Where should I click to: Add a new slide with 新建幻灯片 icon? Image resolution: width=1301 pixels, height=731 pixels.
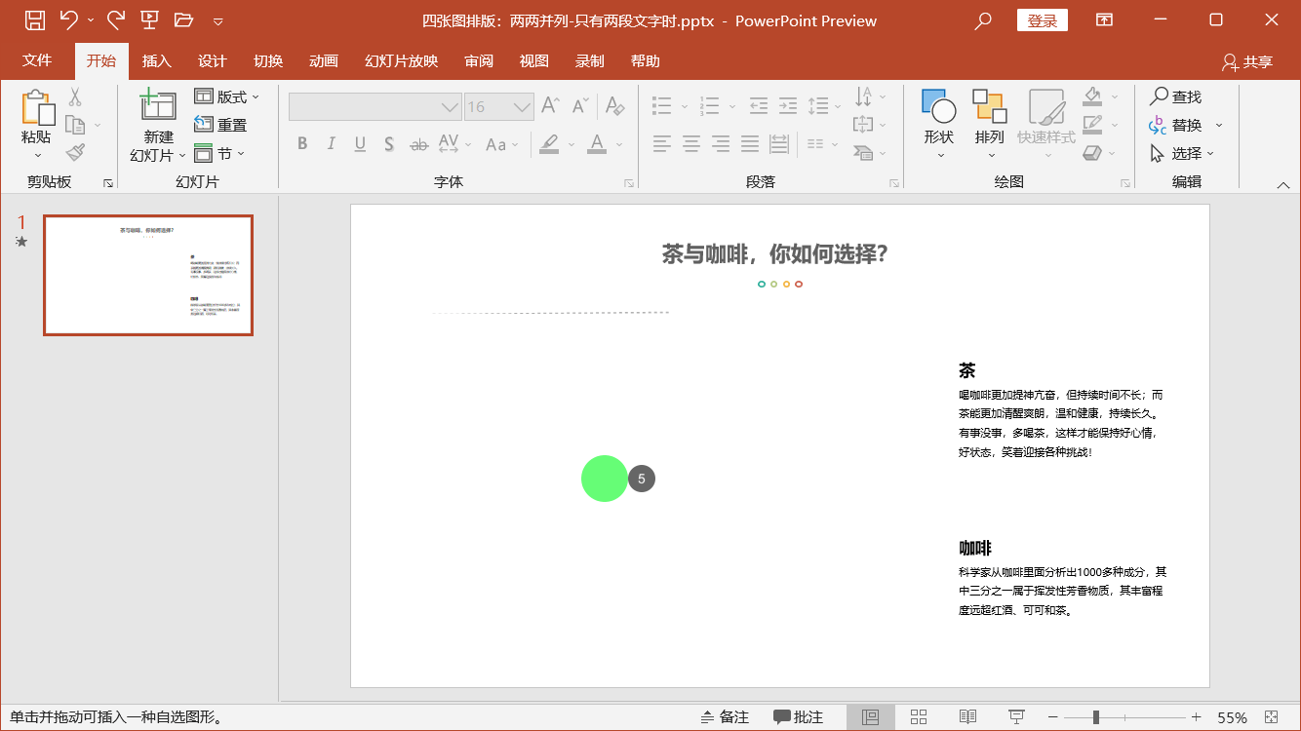[158, 104]
